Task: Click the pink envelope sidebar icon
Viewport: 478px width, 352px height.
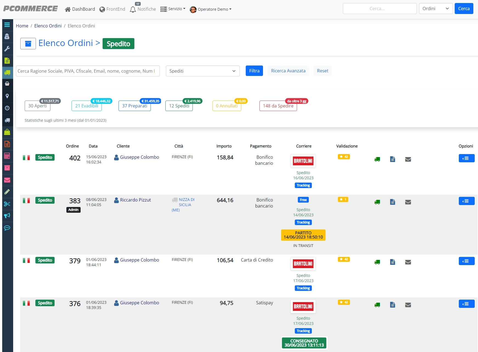Action: [7, 180]
